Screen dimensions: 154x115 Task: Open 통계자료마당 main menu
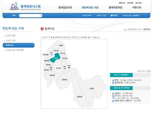[x=115, y=8]
